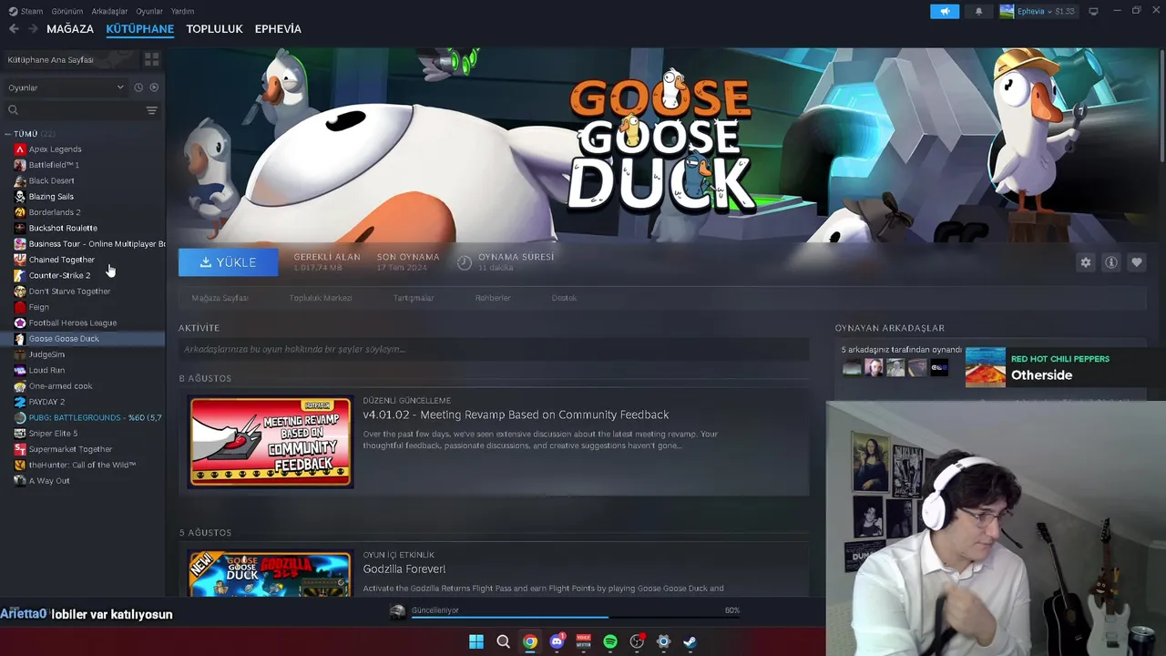Open the library search filter options icon
Image resolution: width=1166 pixels, height=656 pixels.
(x=151, y=110)
